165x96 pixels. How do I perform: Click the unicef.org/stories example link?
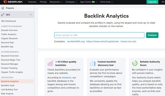point(103,41)
